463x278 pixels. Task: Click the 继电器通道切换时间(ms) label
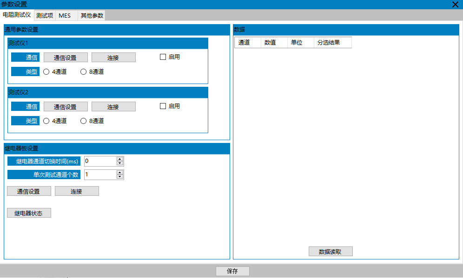click(44, 161)
